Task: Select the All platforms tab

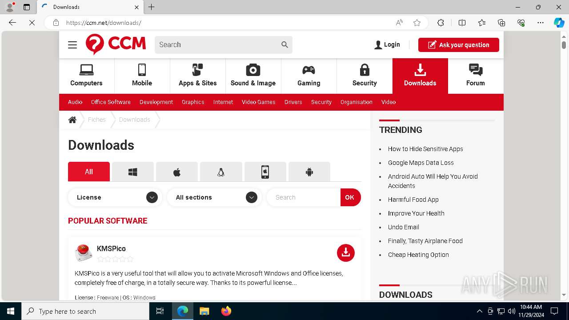Action: click(89, 172)
